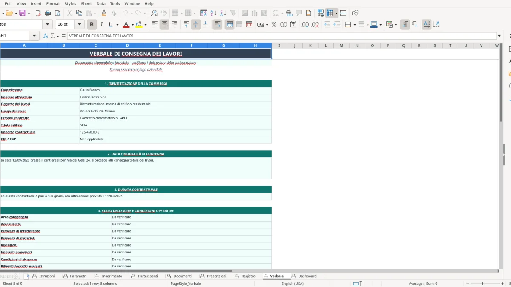Toggle Underline formatting
Viewport: 511px width, 287px height.
(111, 25)
